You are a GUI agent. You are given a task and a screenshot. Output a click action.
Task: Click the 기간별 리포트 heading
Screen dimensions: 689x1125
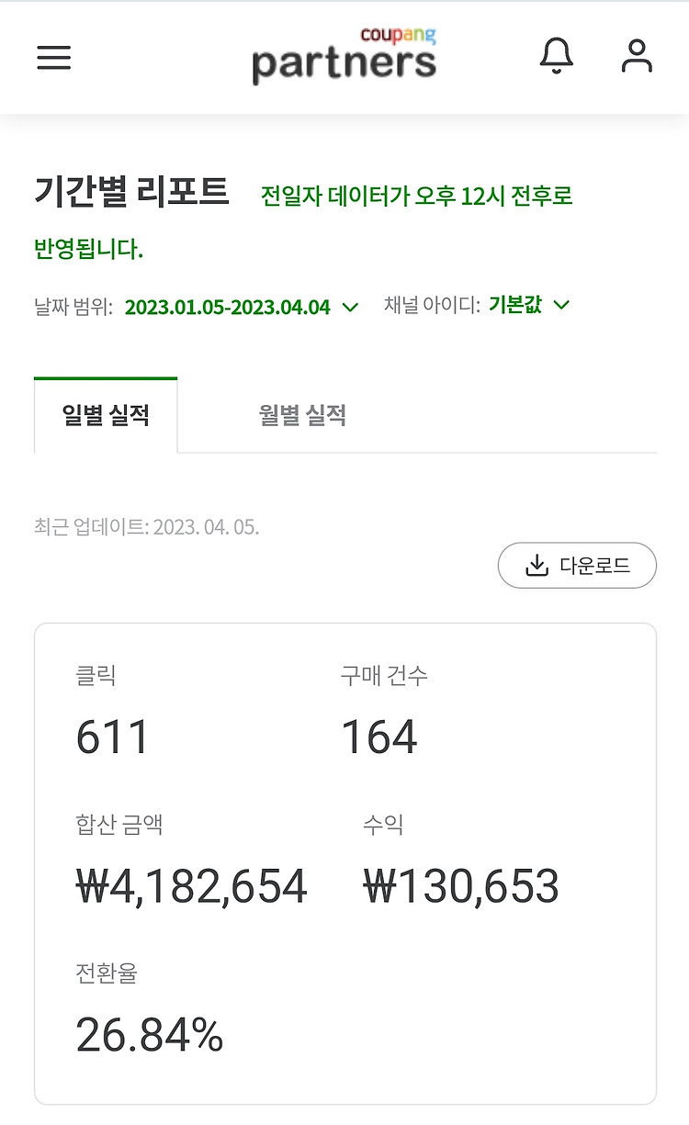tap(131, 192)
